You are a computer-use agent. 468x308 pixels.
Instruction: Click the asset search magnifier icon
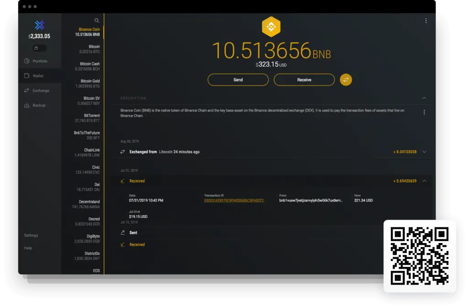click(x=97, y=21)
